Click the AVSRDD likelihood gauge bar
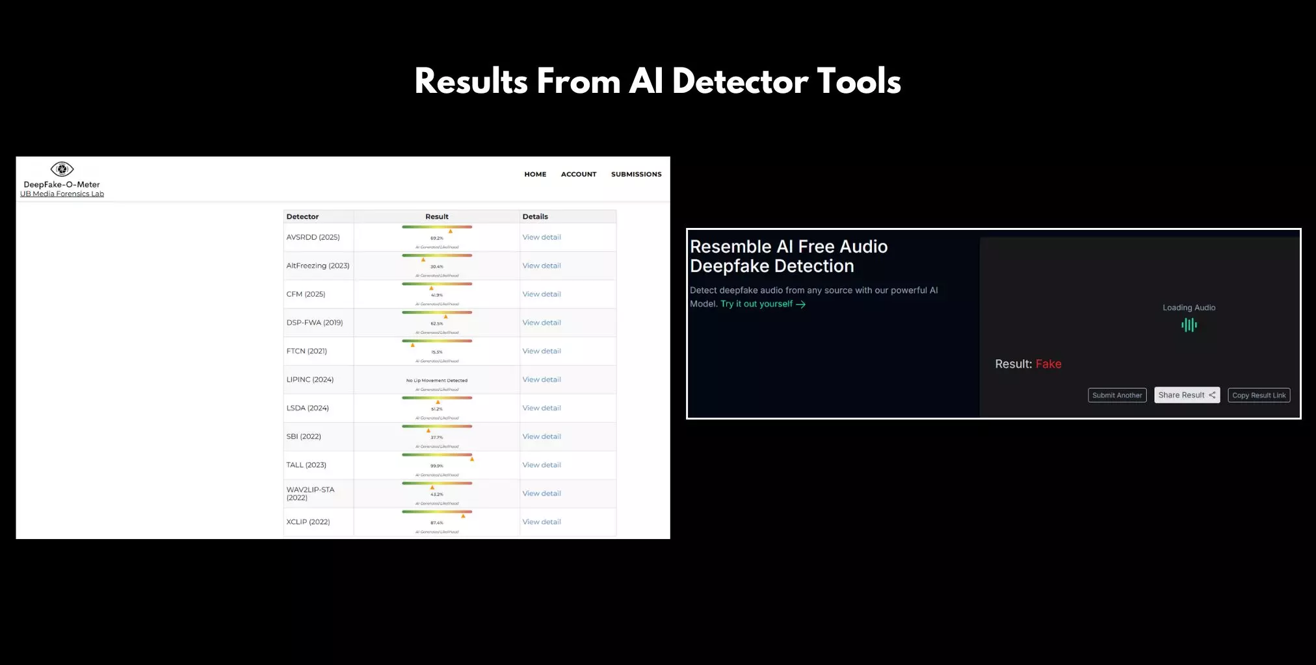 [437, 227]
